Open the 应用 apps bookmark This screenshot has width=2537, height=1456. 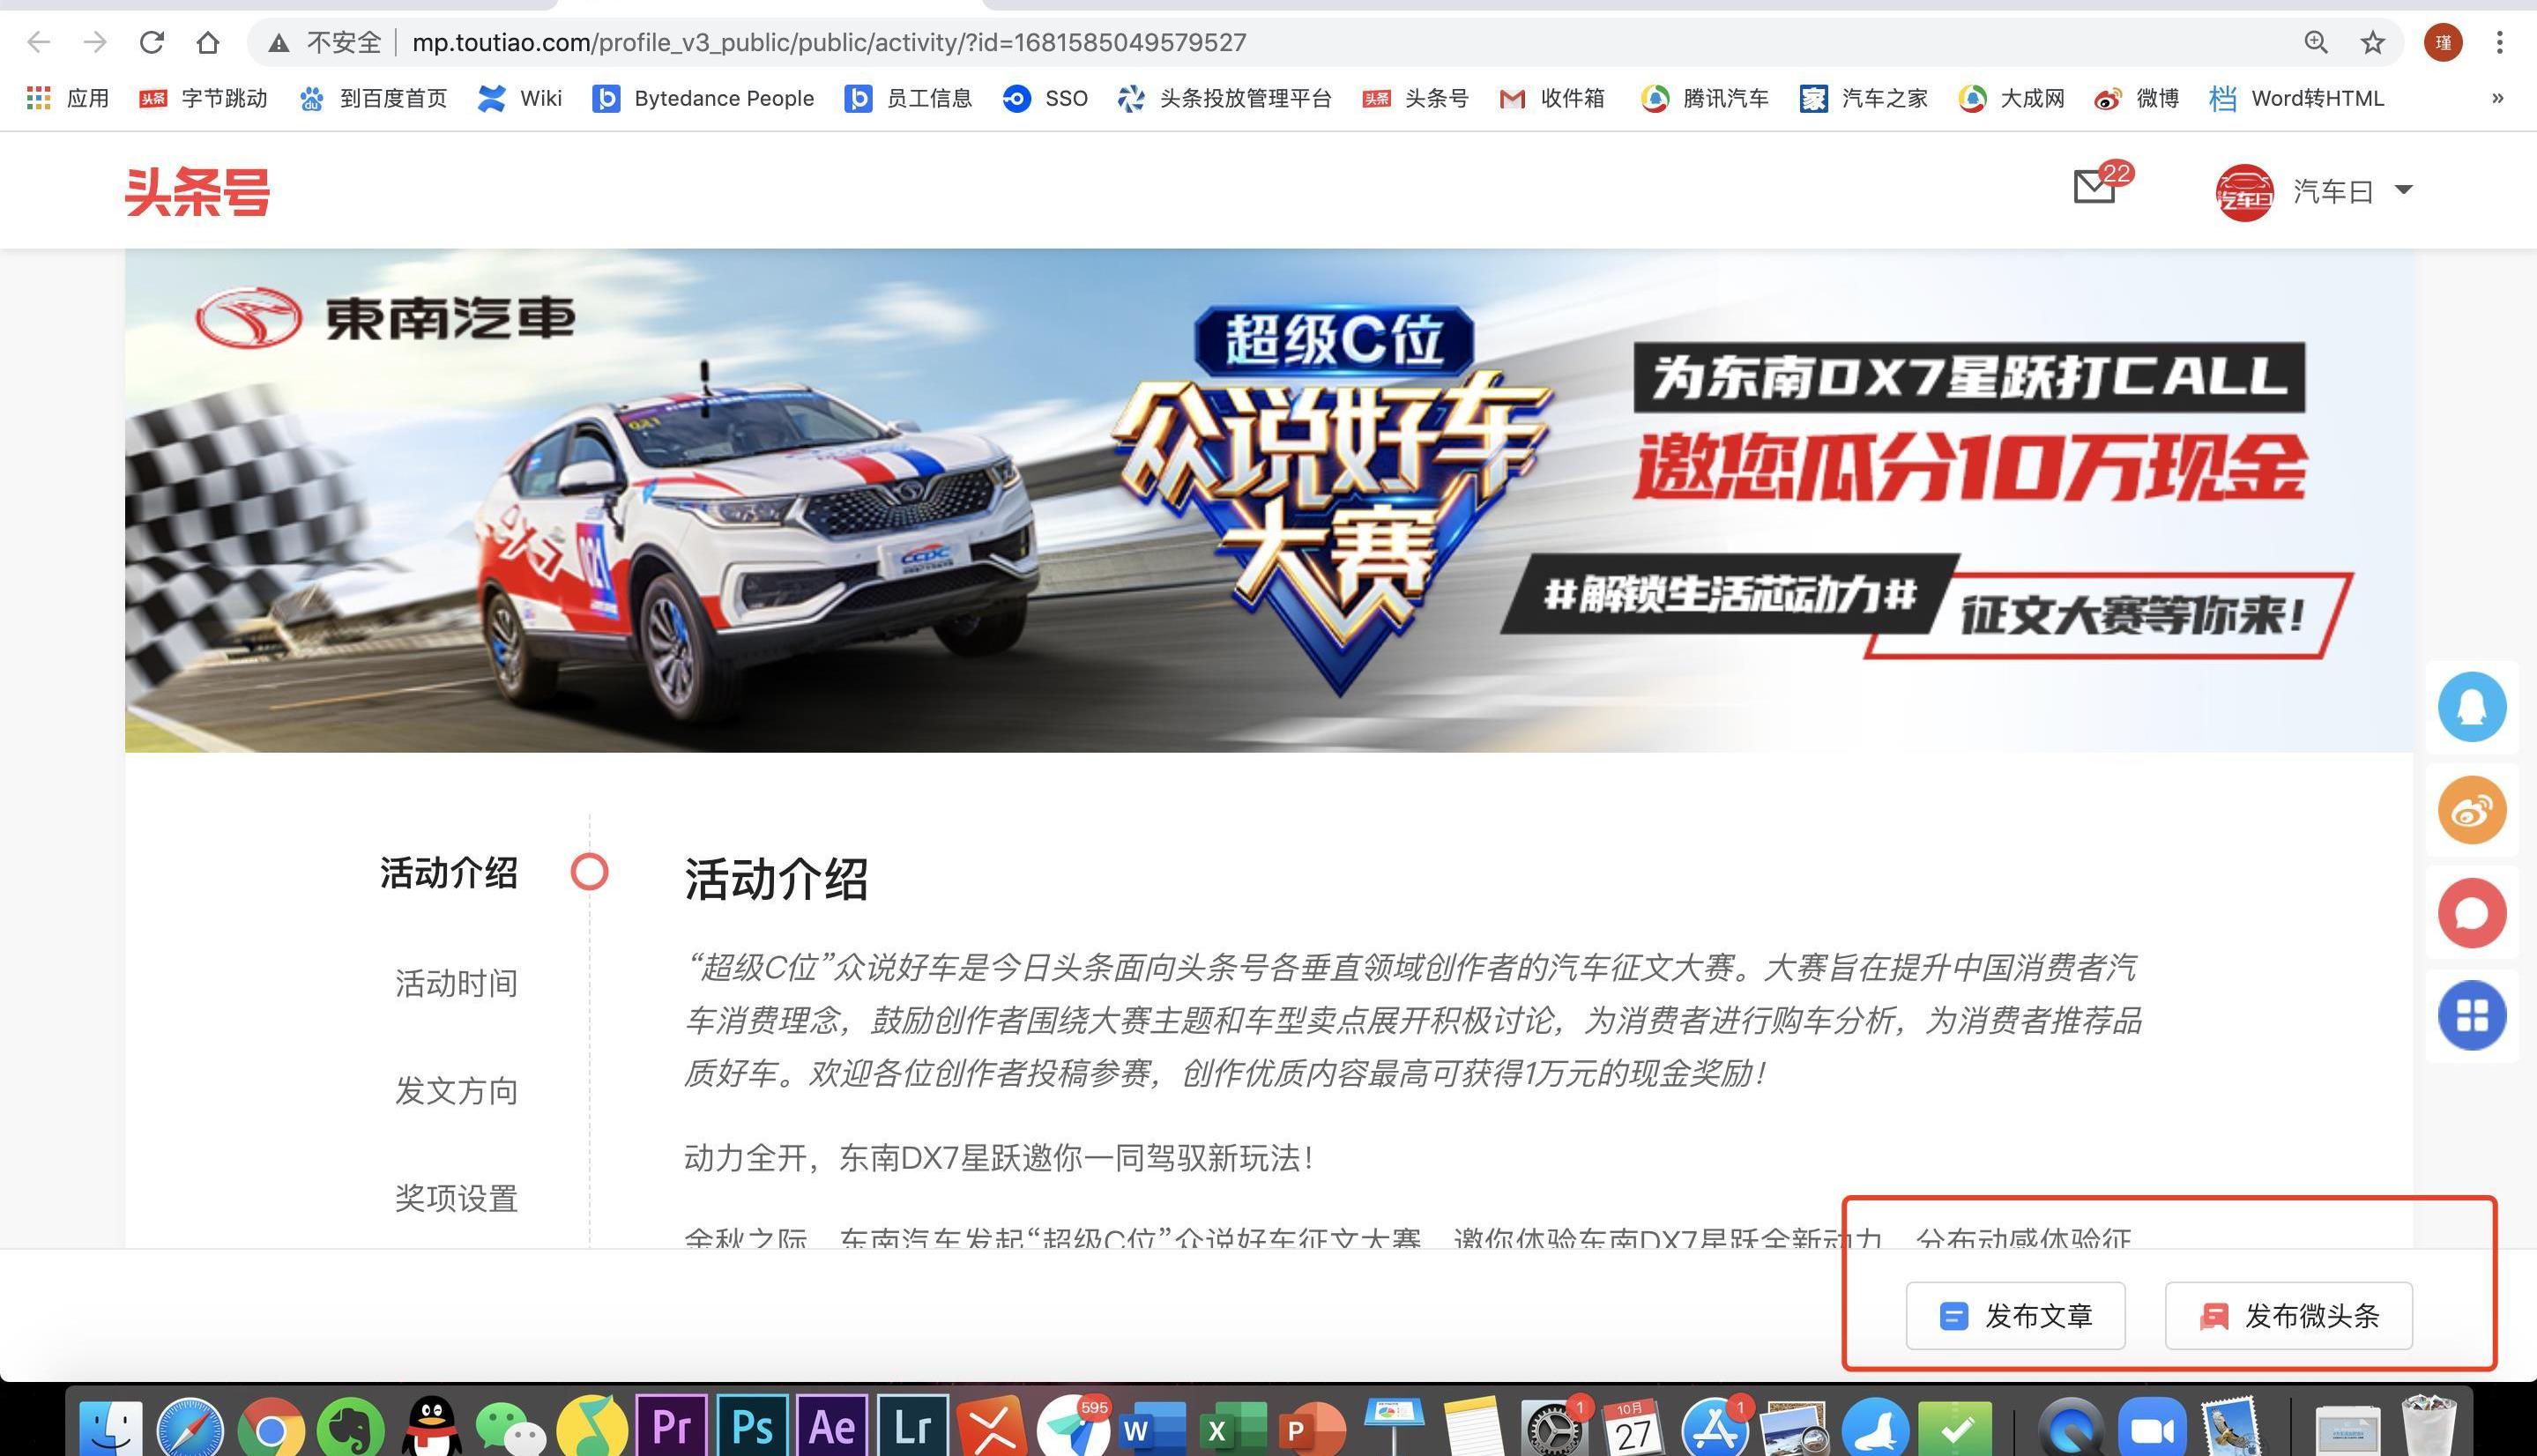click(68, 98)
